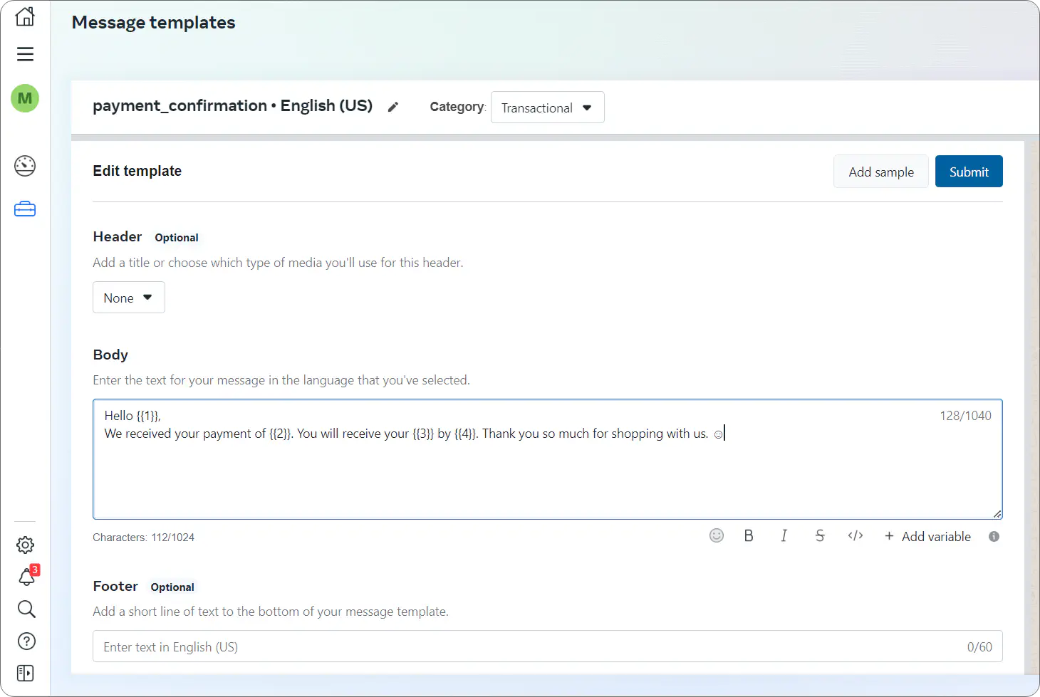Click the Footer text input field
Viewport: 1040px width, 697px height.
[547, 646]
